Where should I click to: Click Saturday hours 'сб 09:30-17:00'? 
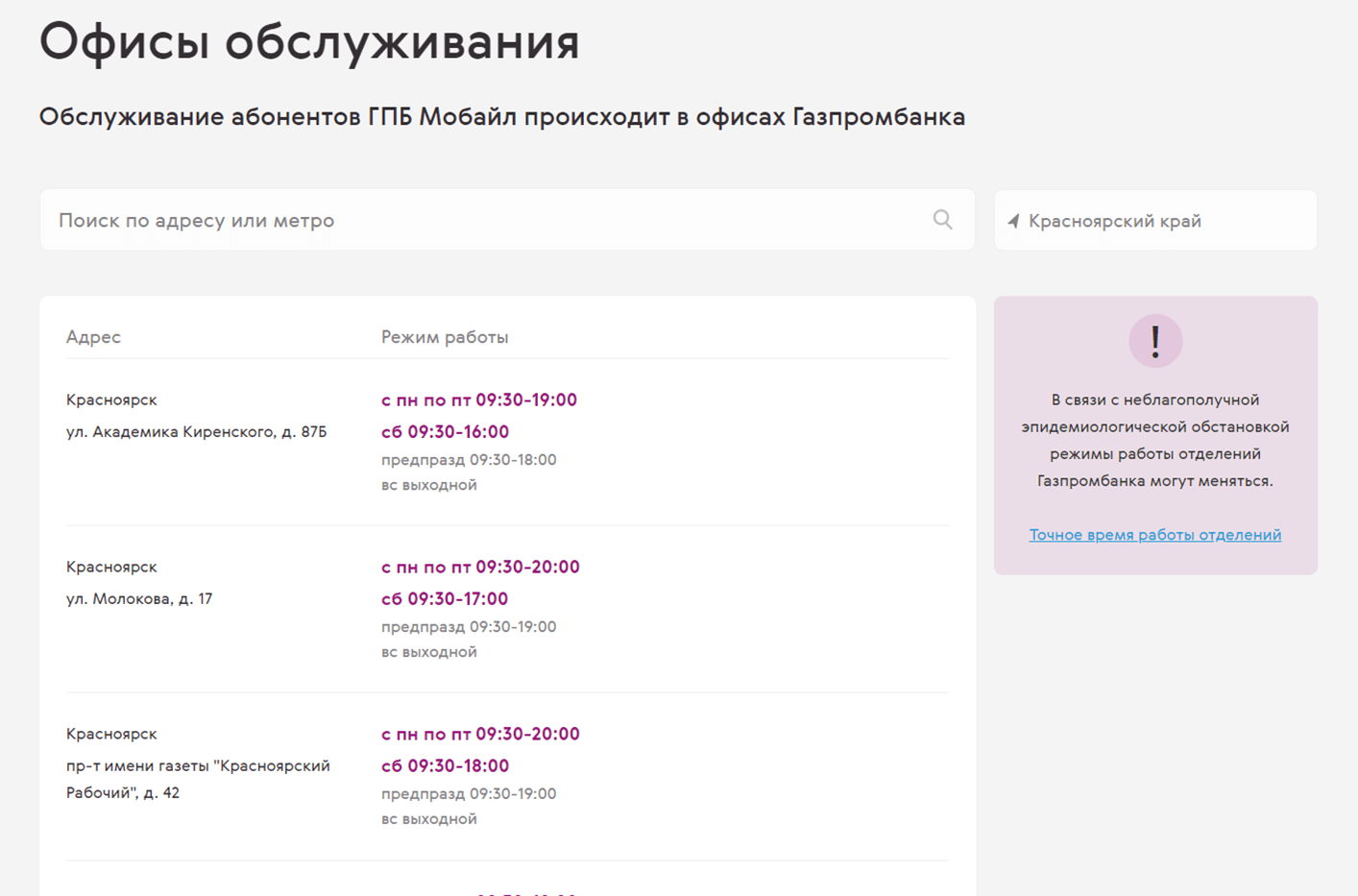click(445, 599)
